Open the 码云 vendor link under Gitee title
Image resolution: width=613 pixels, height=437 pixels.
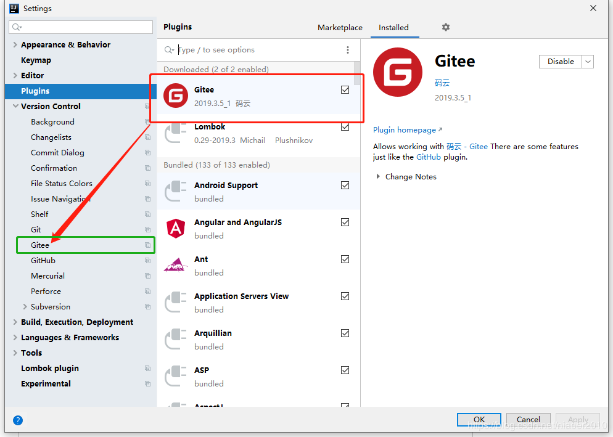coord(442,83)
